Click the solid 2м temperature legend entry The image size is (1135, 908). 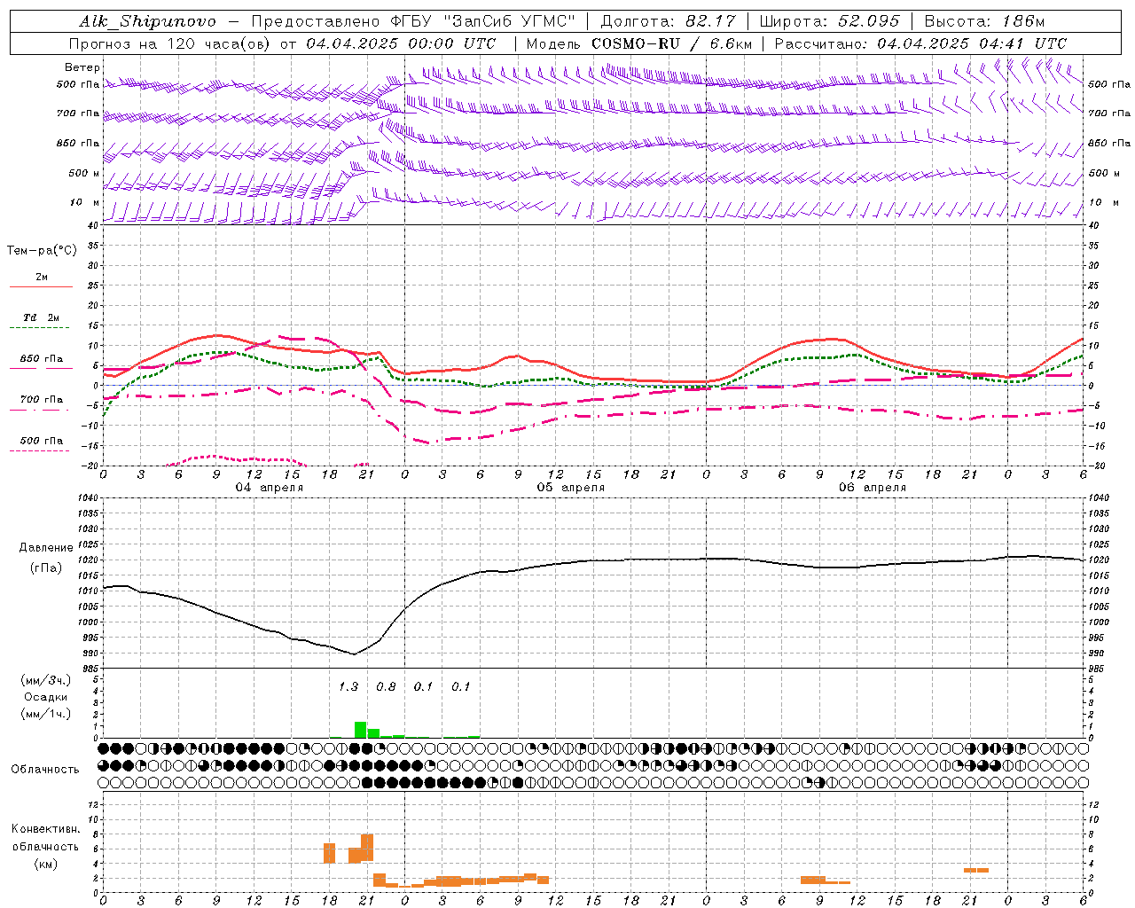pyautogui.click(x=41, y=280)
